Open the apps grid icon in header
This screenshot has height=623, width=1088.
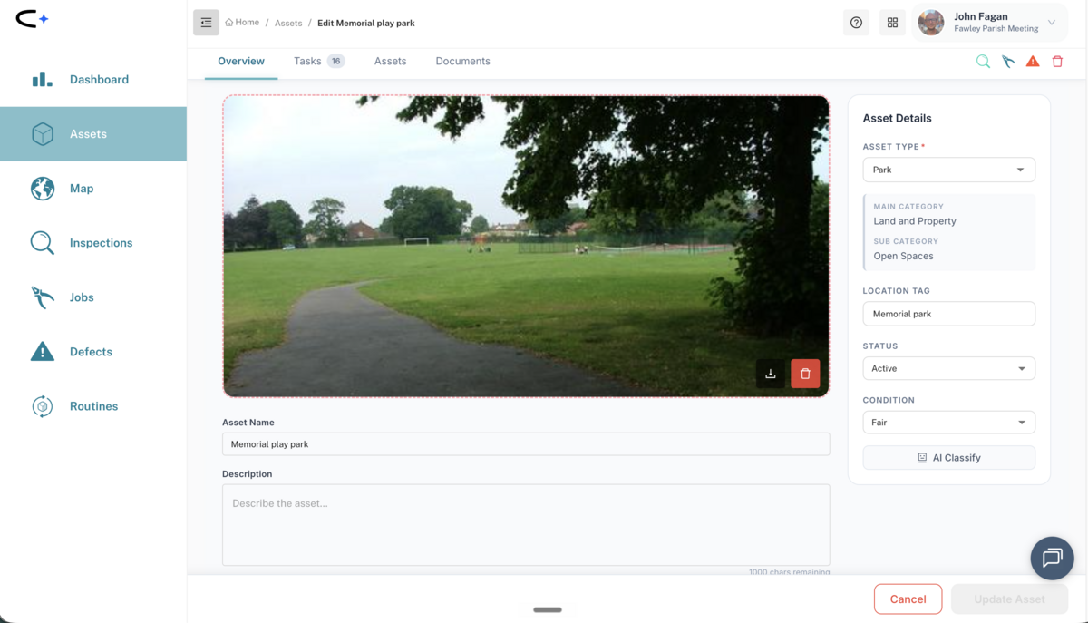coord(892,23)
